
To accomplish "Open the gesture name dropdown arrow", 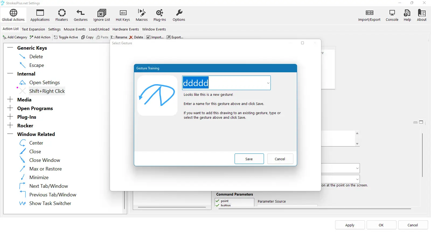I will 268,83.
